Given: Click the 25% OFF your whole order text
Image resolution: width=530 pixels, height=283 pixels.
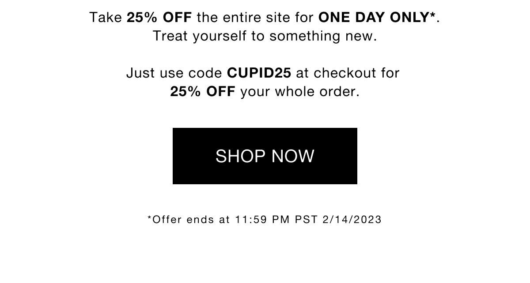Looking at the screenshot, I should (265, 91).
